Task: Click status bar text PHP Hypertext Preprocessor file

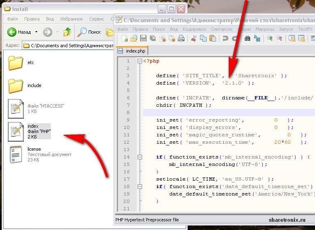Action: [147, 220]
